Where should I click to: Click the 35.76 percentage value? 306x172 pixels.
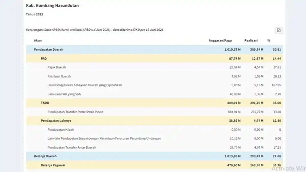277,165
